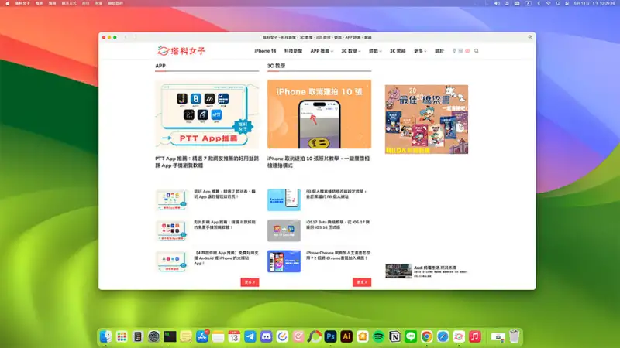Launch Notion from the Dock

point(394,336)
